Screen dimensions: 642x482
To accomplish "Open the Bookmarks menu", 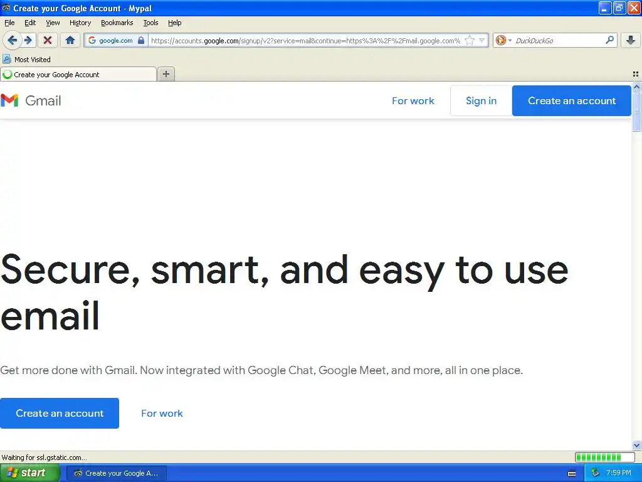I will (x=117, y=23).
